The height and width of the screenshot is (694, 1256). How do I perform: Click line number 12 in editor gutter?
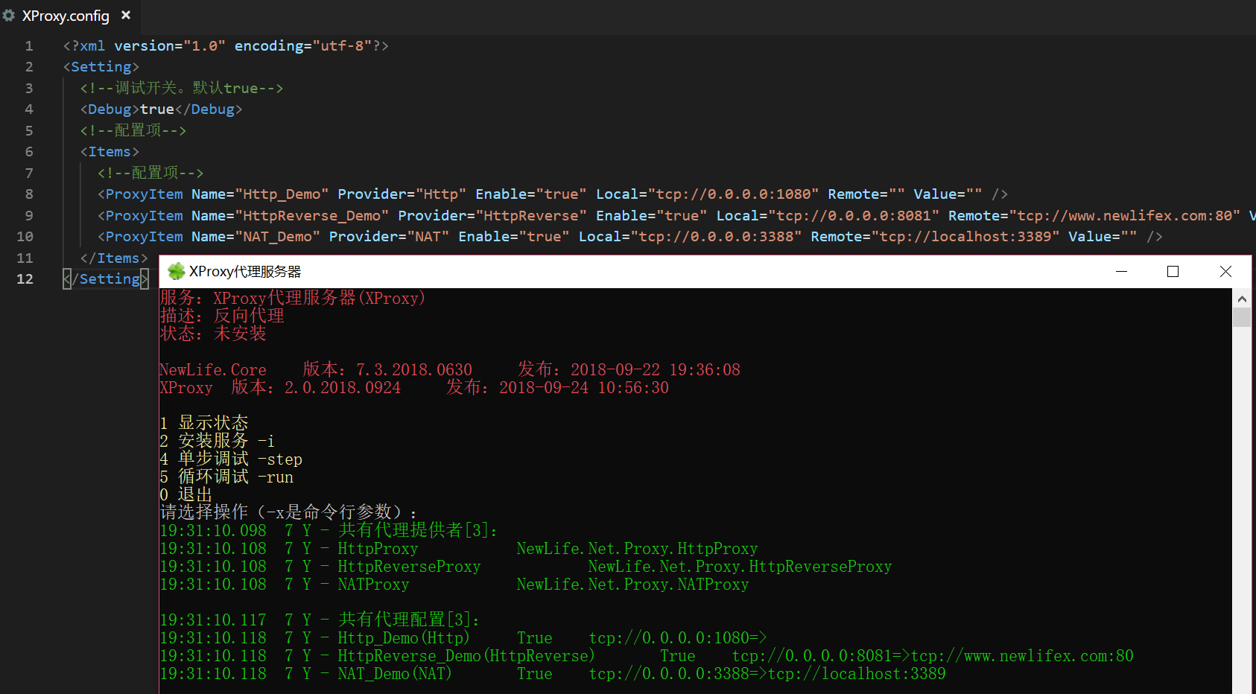[25, 279]
